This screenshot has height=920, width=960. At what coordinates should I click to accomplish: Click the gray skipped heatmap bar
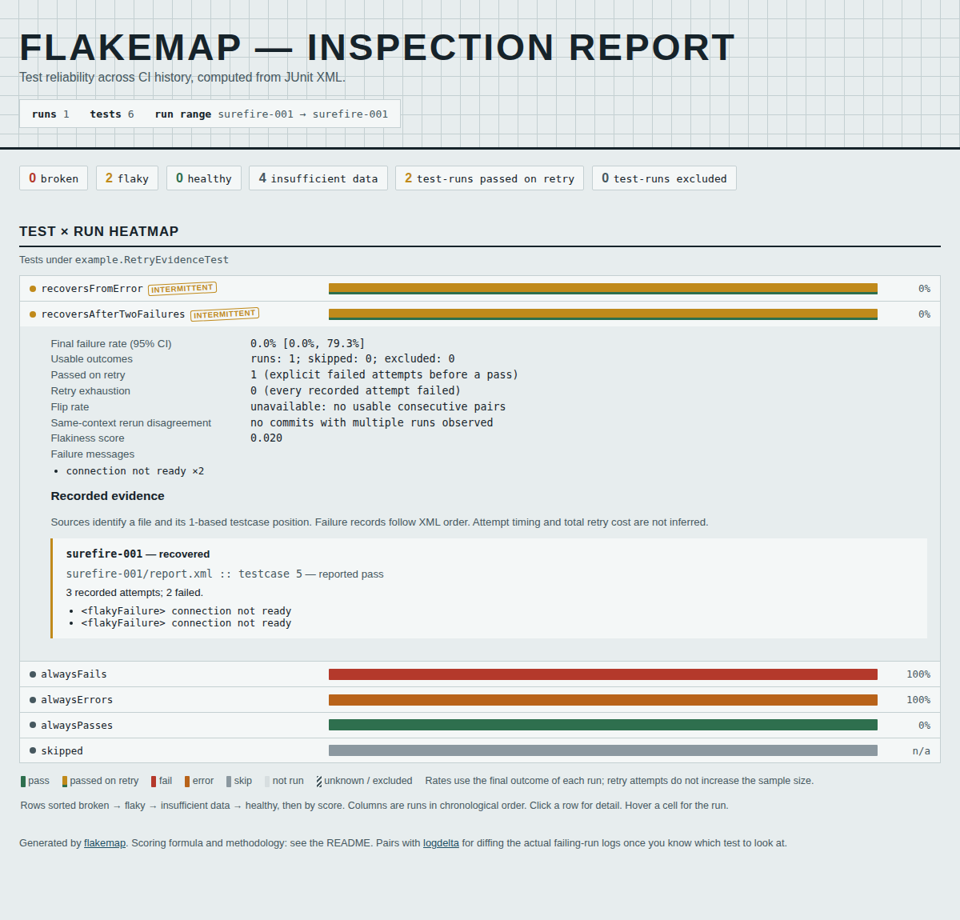click(603, 751)
